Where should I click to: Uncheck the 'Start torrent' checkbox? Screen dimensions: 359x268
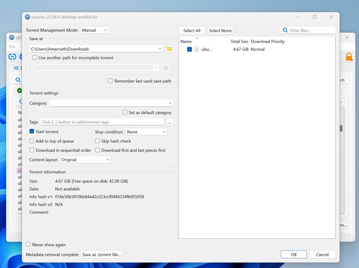[32, 132]
